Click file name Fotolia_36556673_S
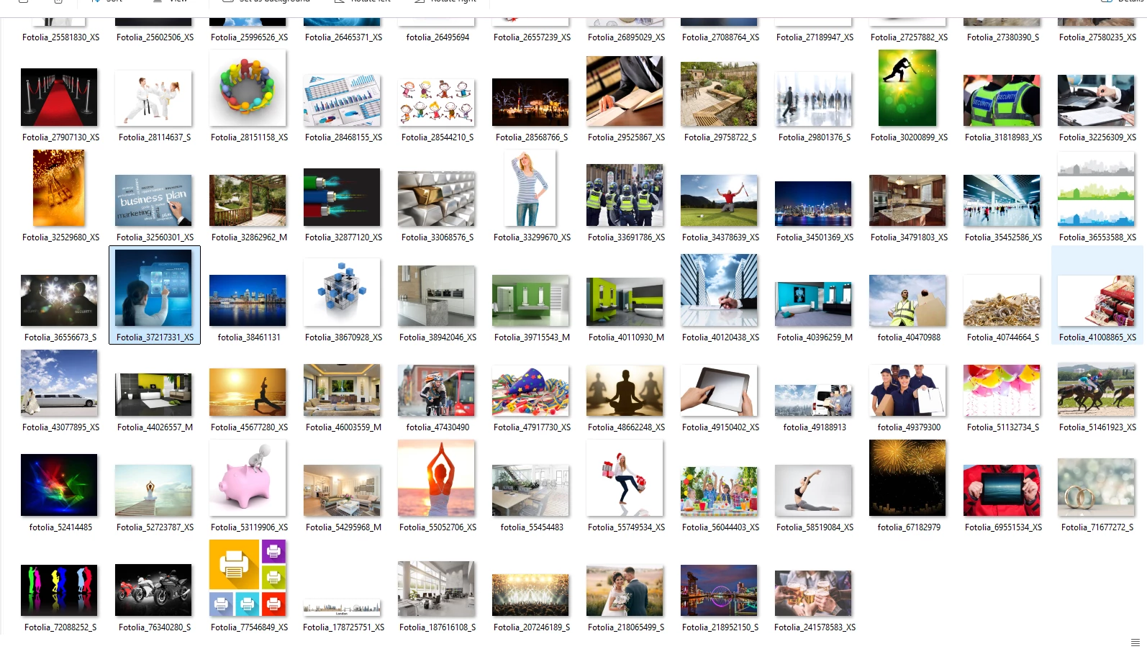The width and height of the screenshot is (1147, 649). [60, 337]
